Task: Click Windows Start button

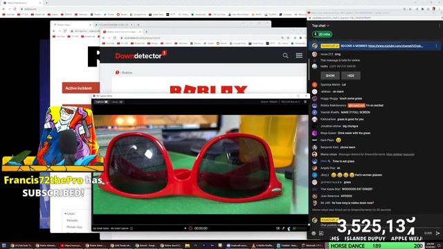Action: 4,246
